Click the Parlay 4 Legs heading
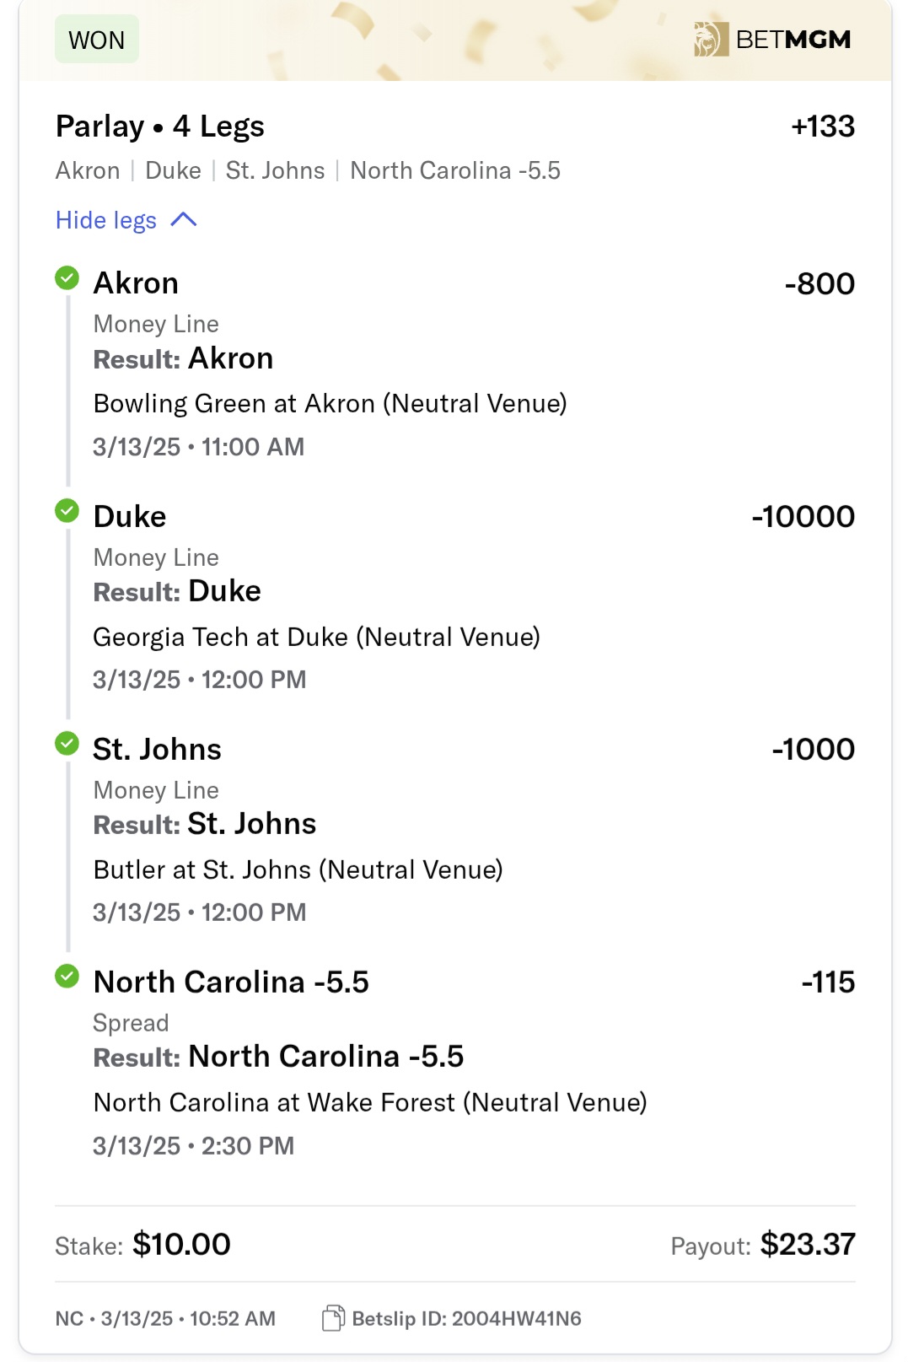Screen dimensions: 908x1362 (160, 127)
